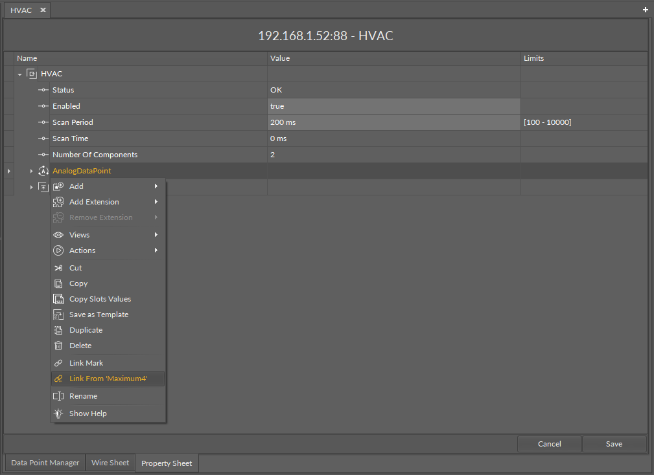Edit the Scan Period value field
The image size is (654, 475).
coord(394,122)
